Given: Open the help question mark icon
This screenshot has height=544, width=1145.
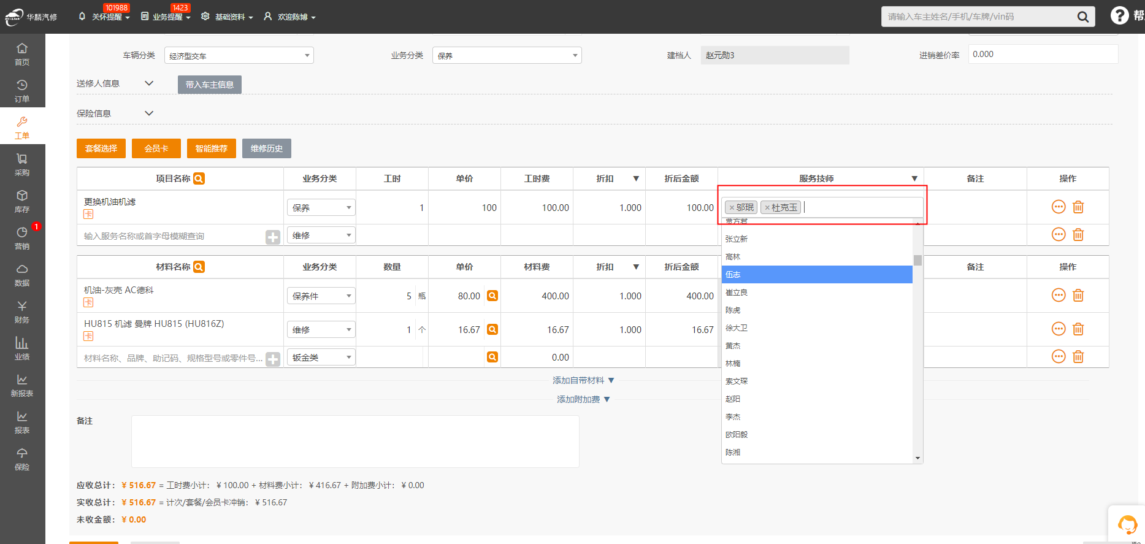Looking at the screenshot, I should pos(1119,16).
